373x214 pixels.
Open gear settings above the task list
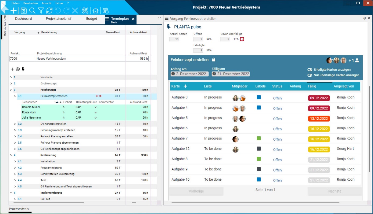(x=17, y=69)
